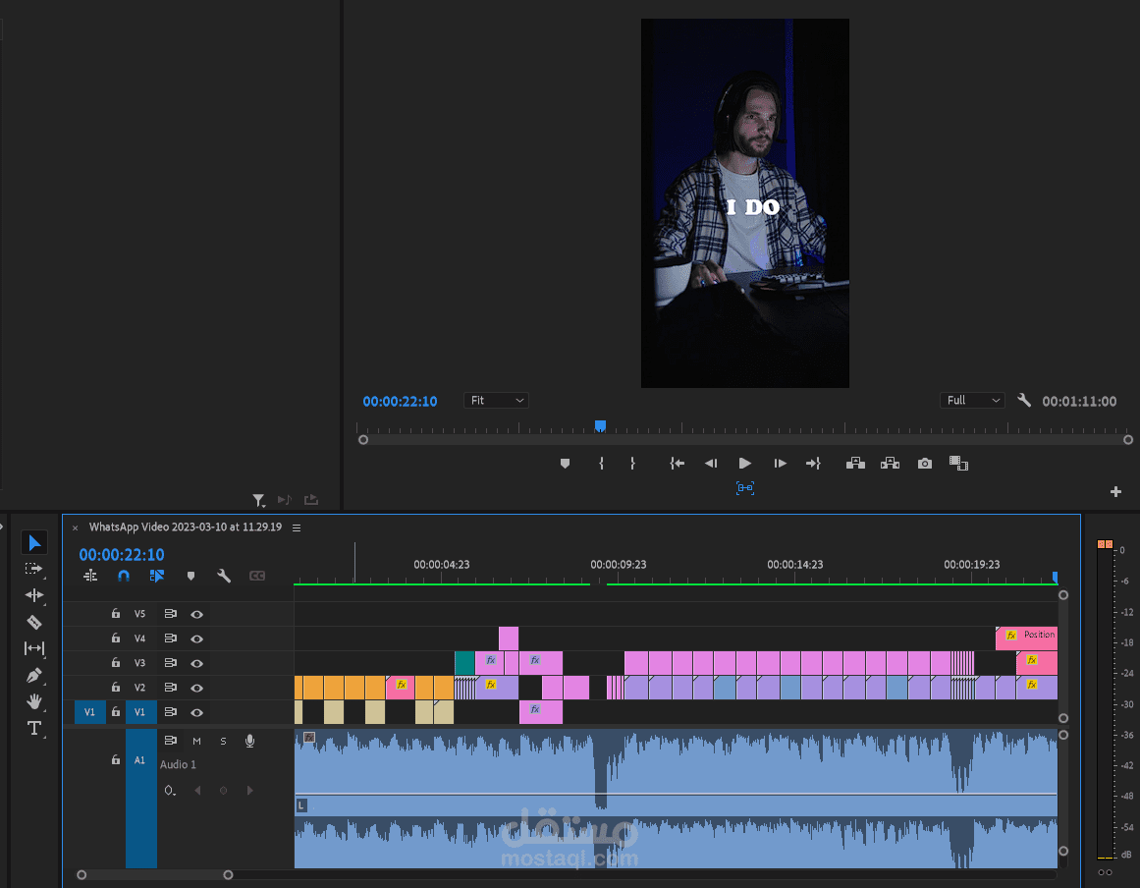Click the timeline timecode 00:00:22:10 field

[122, 555]
